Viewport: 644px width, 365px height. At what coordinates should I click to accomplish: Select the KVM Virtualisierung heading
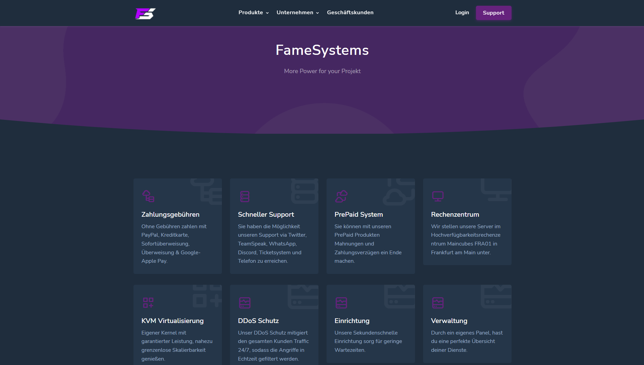[x=172, y=321]
